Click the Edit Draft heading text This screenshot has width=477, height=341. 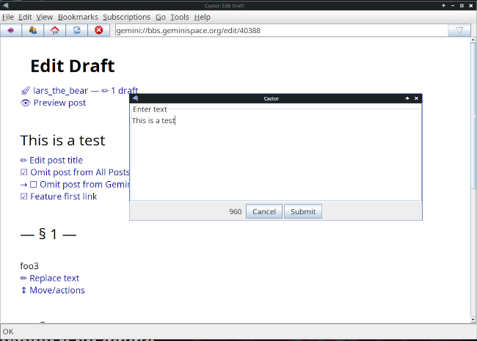[x=73, y=66]
